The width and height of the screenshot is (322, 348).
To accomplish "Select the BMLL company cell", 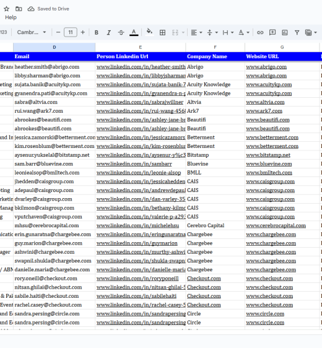I will pyautogui.click(x=215, y=173).
